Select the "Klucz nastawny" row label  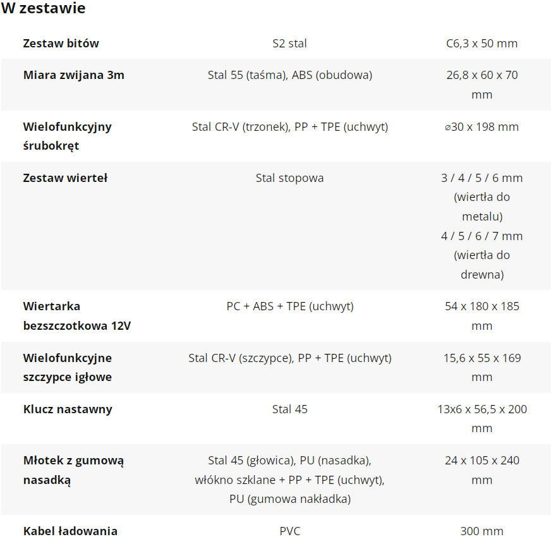pos(68,409)
